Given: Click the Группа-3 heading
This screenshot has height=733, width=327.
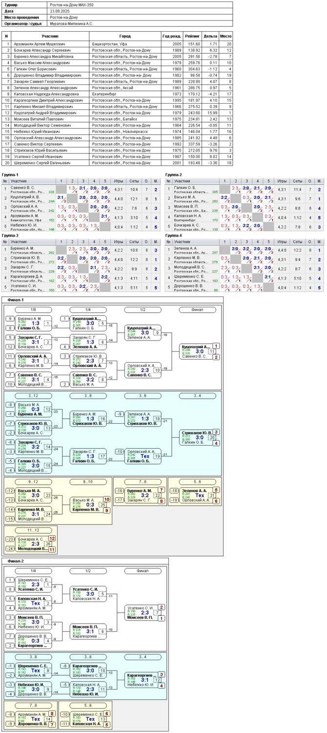Looking at the screenshot, I should tap(10, 236).
